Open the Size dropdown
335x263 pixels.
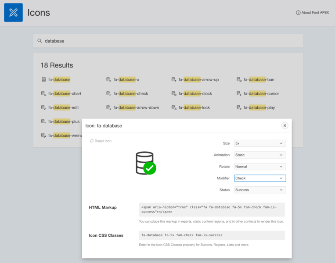pos(260,143)
